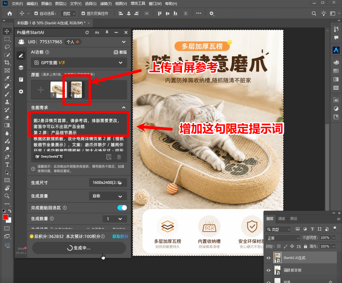Open the 生成质量 自动 dropdown
The width and height of the screenshot is (342, 283).
108,196
